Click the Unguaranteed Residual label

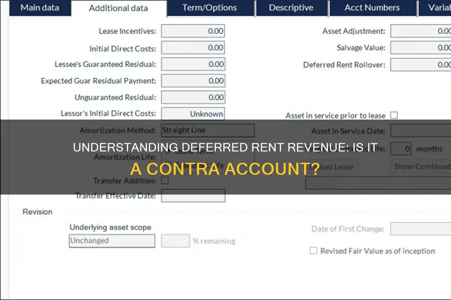point(115,97)
